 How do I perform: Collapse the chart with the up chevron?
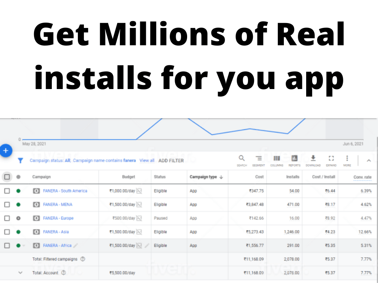click(369, 160)
